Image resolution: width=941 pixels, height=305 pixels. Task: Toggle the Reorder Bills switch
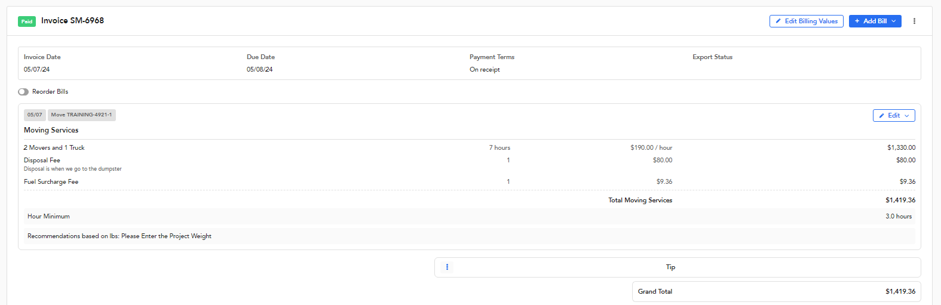[x=23, y=92]
